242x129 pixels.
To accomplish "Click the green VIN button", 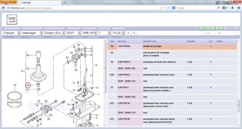I will point(219,28).
